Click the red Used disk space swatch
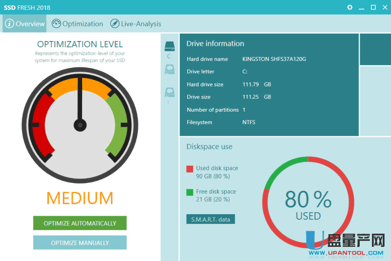This screenshot has width=391, height=261. coord(190,169)
